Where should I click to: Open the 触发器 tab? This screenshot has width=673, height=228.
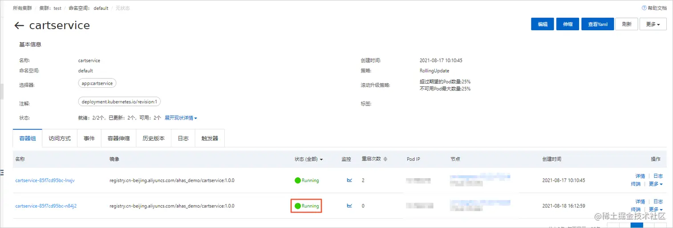tap(210, 138)
